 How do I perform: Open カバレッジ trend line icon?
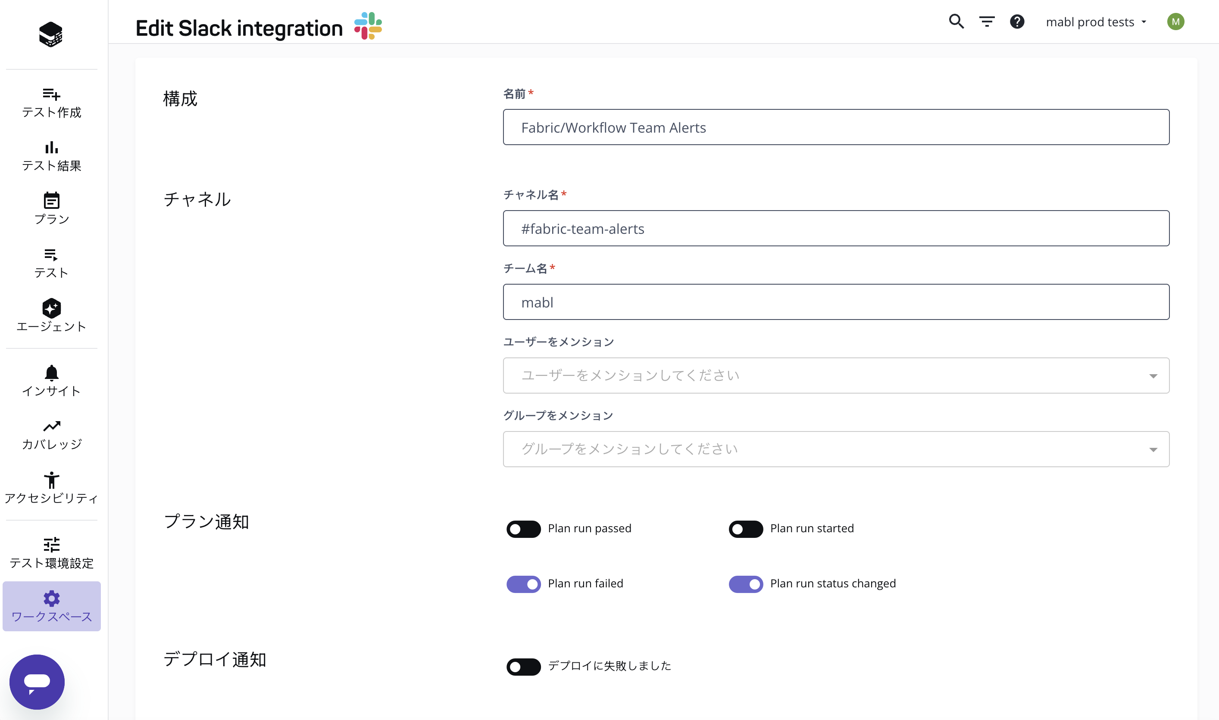[51, 426]
